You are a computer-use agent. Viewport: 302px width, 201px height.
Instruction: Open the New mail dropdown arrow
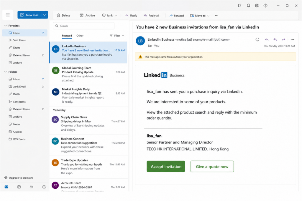point(45,15)
